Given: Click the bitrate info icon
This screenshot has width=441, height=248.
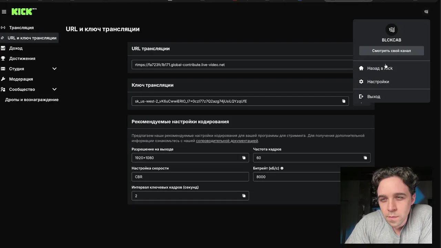Looking at the screenshot, I should 282,168.
